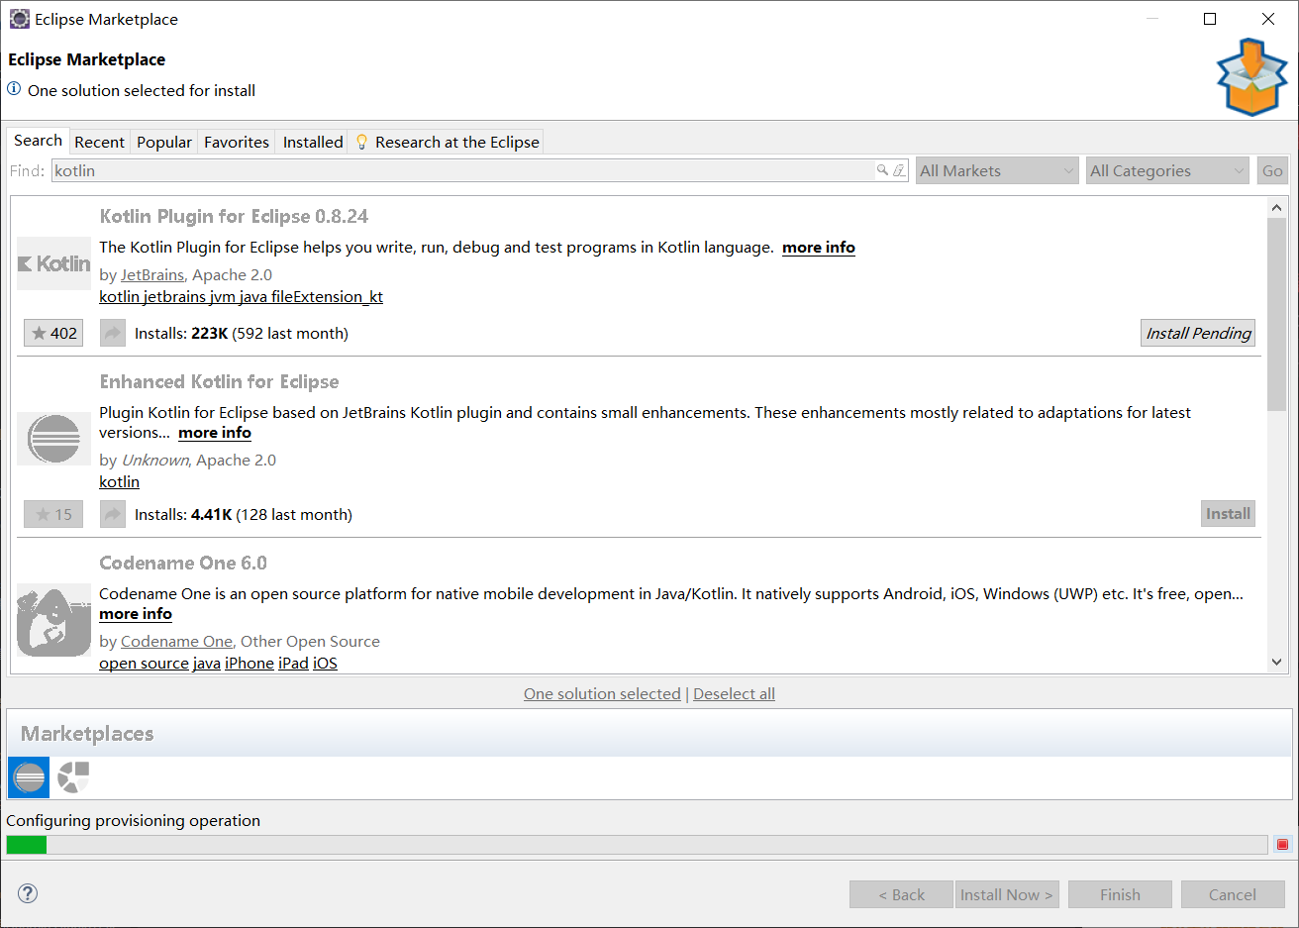Click the iOS tag link

click(325, 664)
